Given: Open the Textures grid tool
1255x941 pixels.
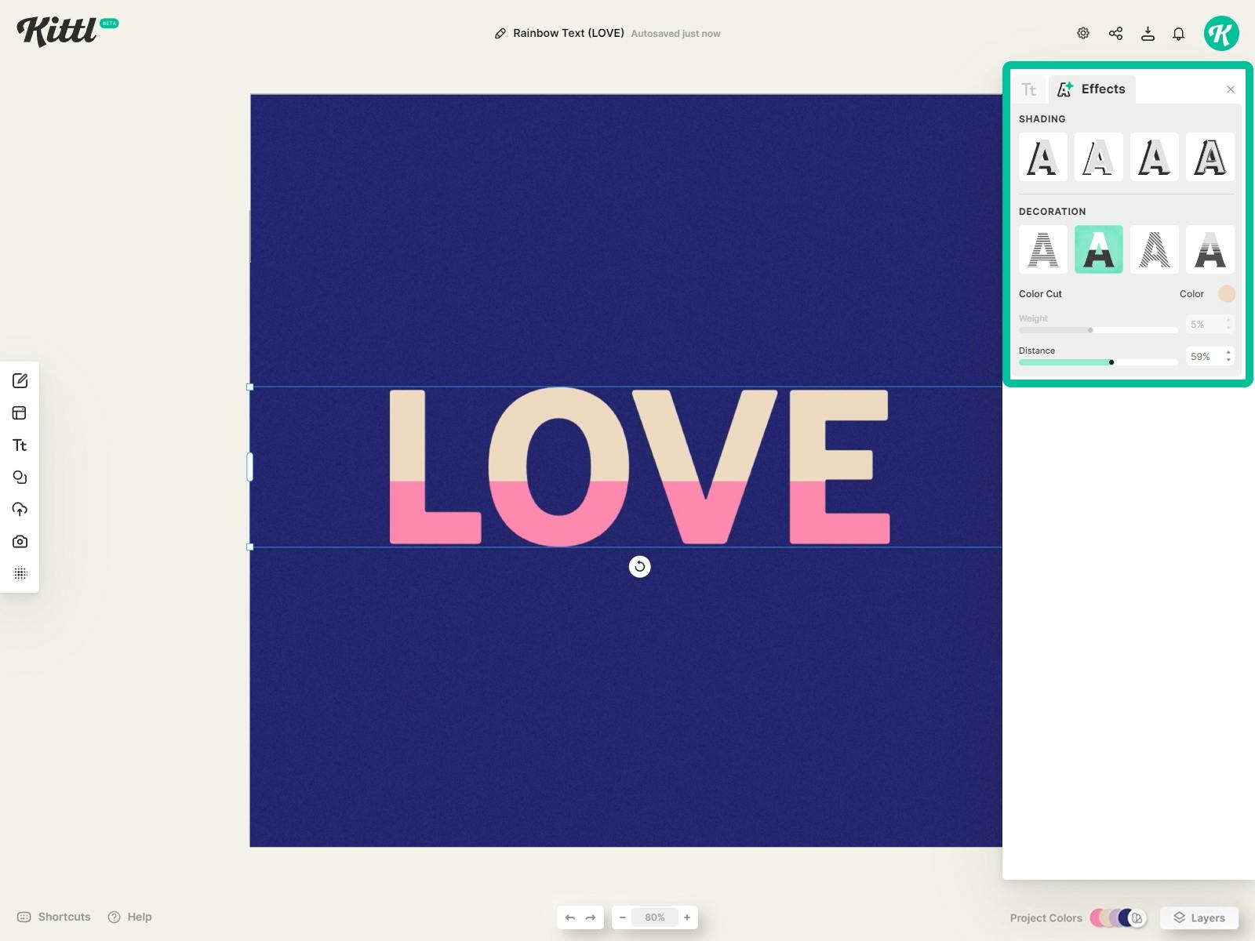Looking at the screenshot, I should pos(20,574).
